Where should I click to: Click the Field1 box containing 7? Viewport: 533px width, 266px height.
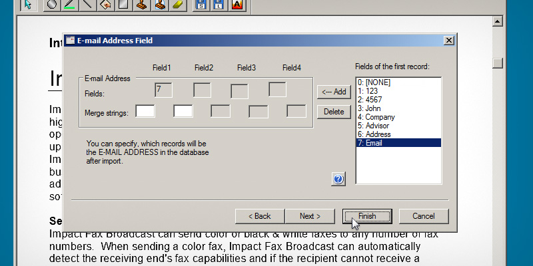click(164, 90)
